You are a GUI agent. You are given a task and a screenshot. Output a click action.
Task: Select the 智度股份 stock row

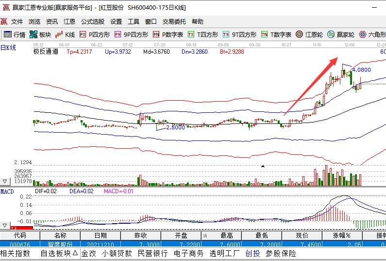[193, 245]
